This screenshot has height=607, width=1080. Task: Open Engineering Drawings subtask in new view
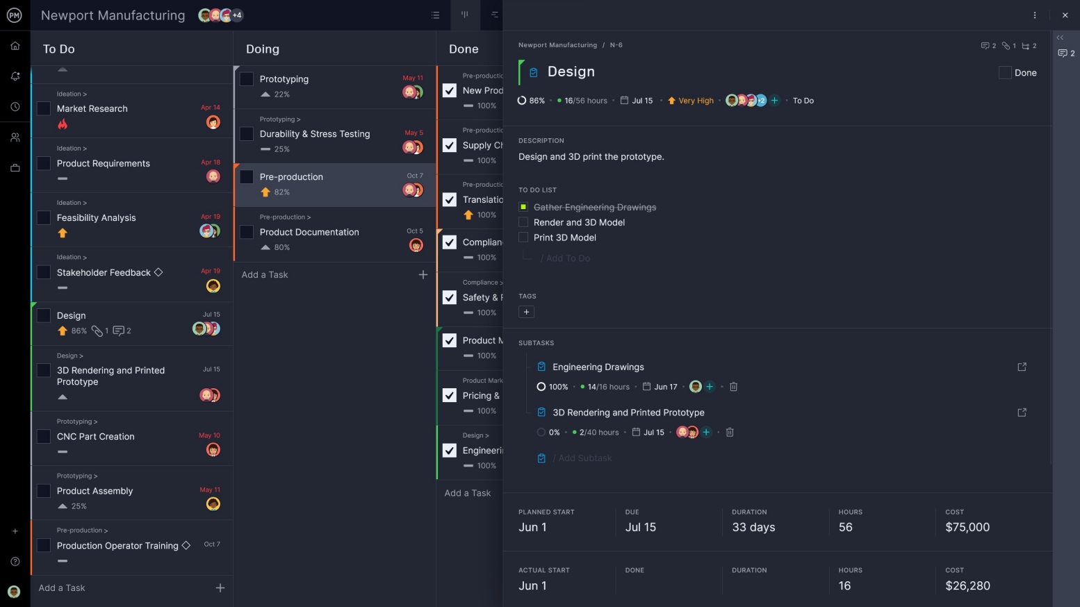1022,367
